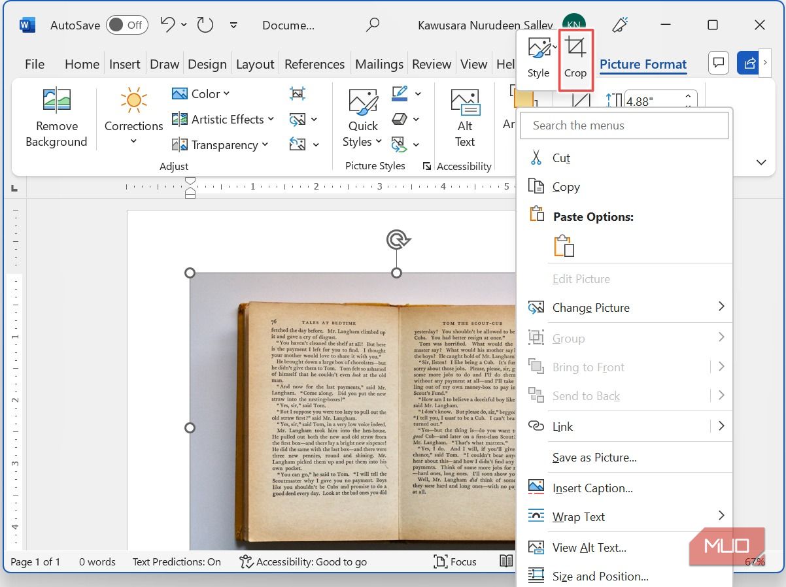Click the Search the menus field

point(624,125)
